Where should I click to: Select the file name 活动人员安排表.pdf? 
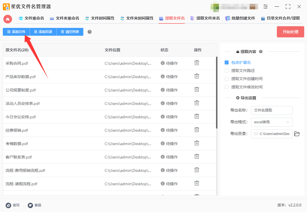tap(23, 103)
